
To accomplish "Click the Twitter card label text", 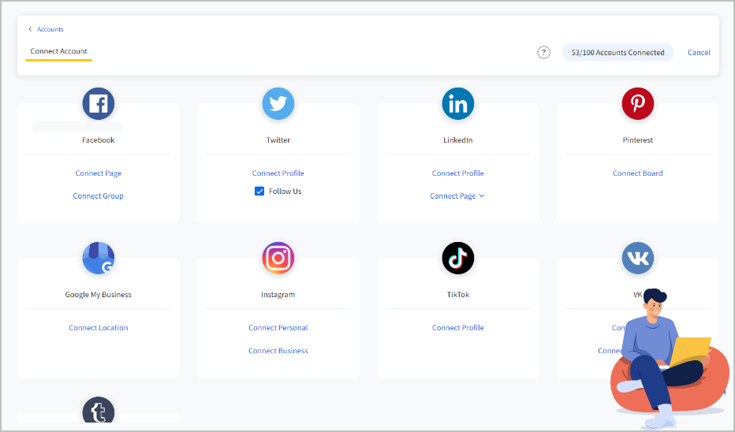I will (x=278, y=140).
